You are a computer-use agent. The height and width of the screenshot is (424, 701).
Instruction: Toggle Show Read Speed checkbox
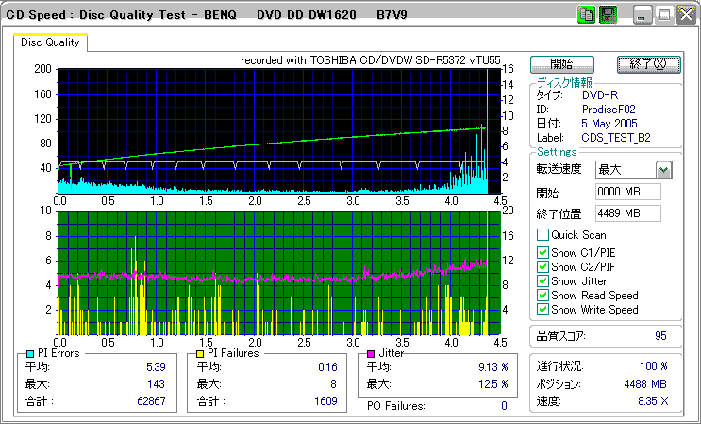(x=542, y=296)
